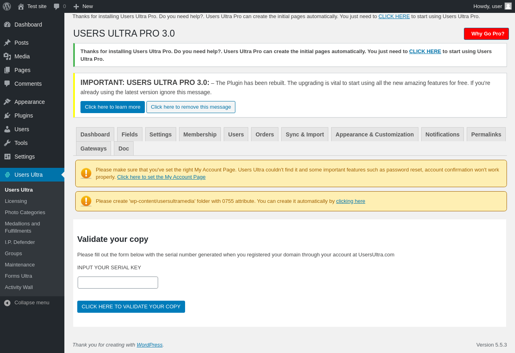
Task: Open the Doc tab
Action: [x=124, y=149]
